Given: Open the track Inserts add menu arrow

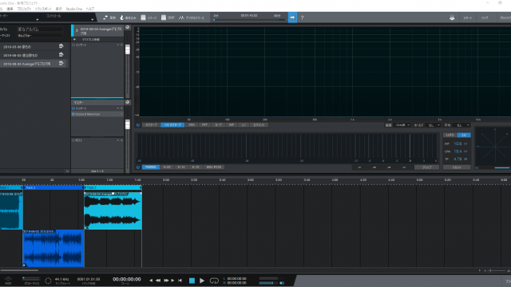Looking at the screenshot, I should [118, 45].
